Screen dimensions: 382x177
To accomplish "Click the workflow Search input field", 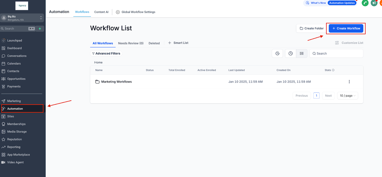I will click(336, 54).
